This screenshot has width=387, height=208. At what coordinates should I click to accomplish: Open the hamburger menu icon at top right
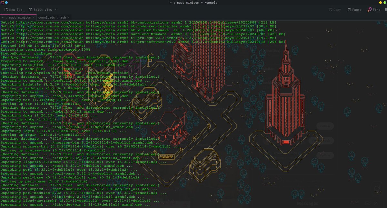pos(385,10)
